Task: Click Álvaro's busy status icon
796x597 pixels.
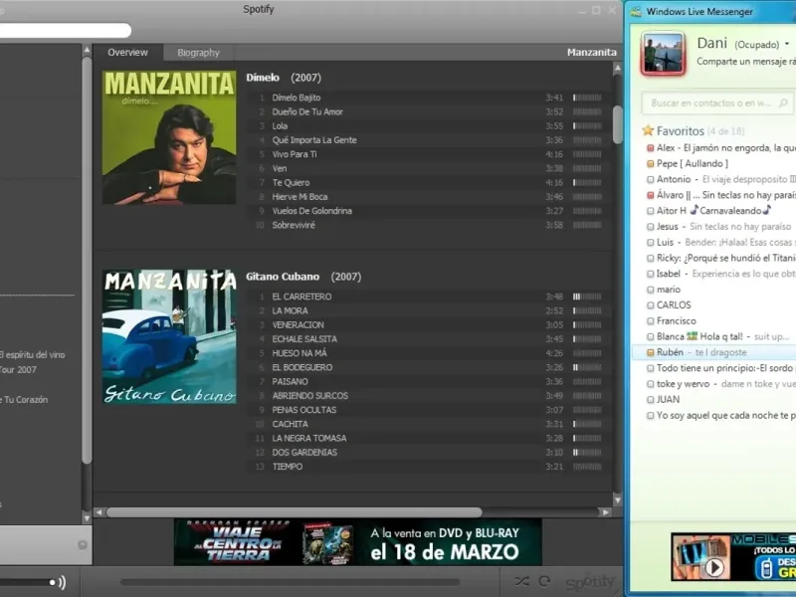Action: pyautogui.click(x=650, y=195)
